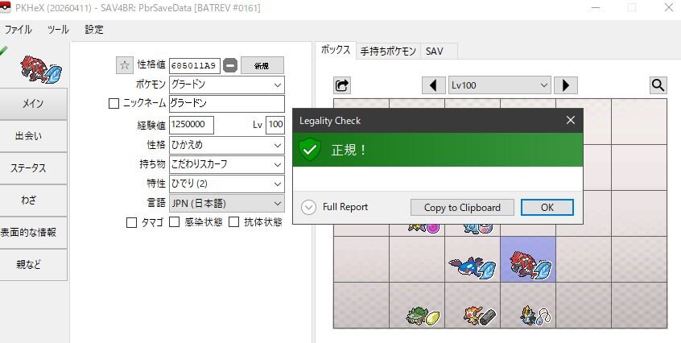Open the ファイル menu
The image size is (681, 343).
pos(19,30)
